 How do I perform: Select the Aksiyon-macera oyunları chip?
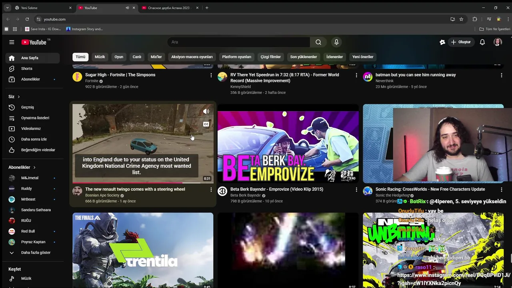pyautogui.click(x=192, y=57)
